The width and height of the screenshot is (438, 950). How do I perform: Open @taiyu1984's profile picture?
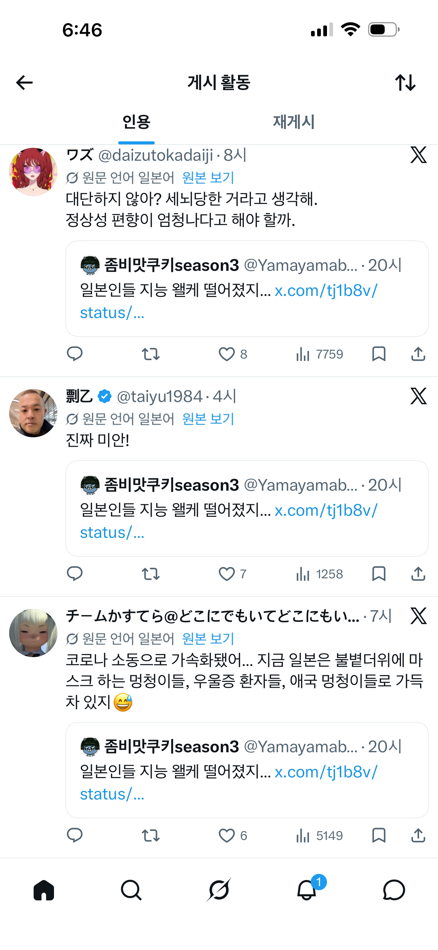[33, 413]
